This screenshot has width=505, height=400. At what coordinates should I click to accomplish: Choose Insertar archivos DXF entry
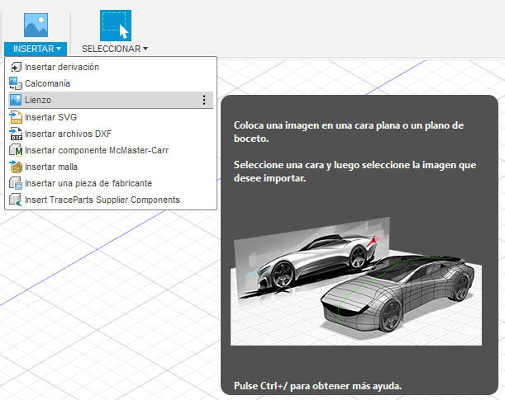111,134
